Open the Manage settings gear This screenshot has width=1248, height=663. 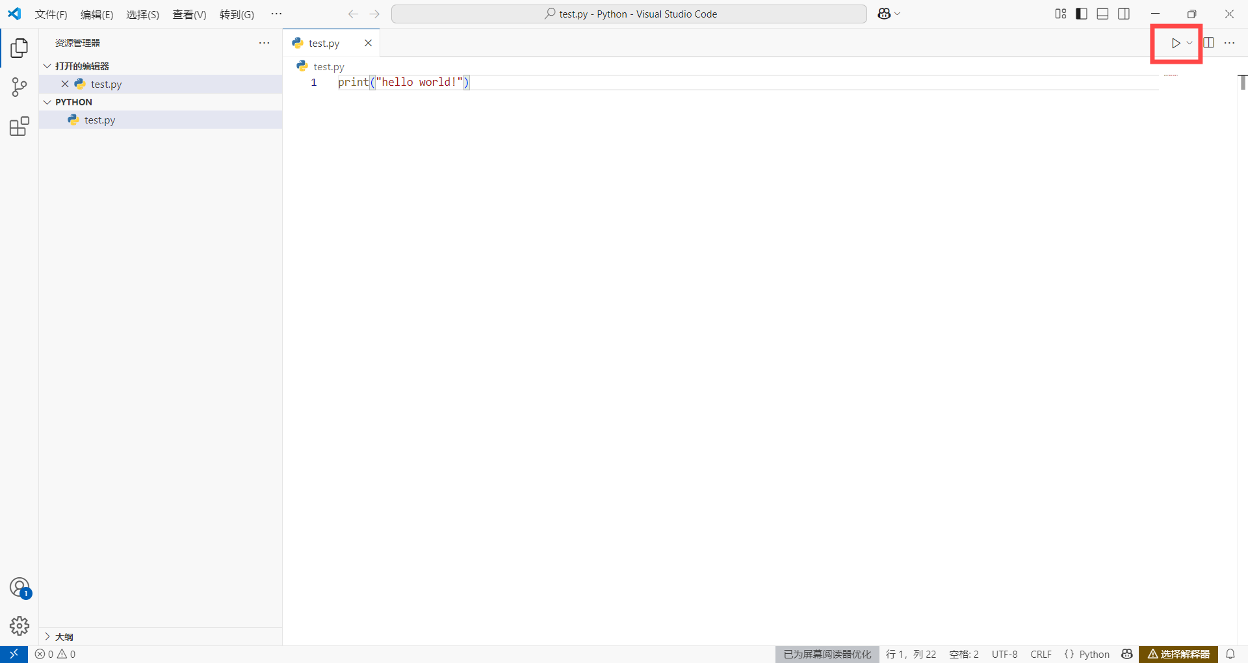(x=19, y=626)
